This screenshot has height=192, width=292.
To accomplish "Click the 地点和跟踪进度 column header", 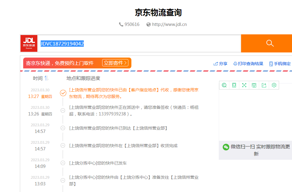I will coord(83,78).
